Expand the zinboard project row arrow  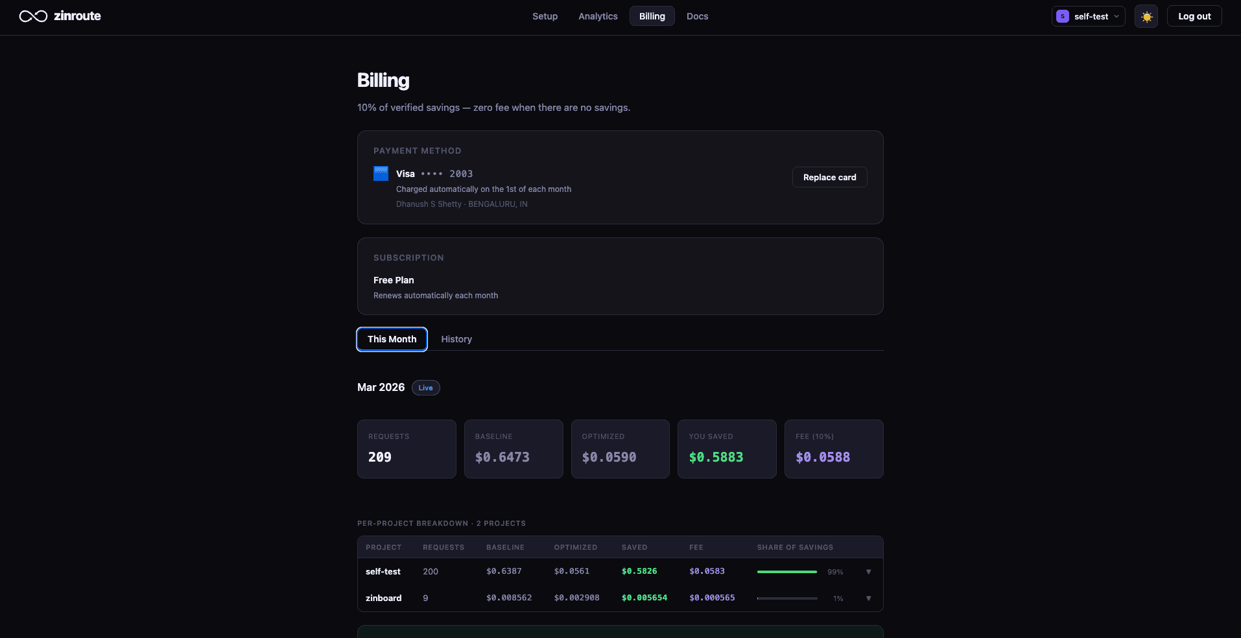(x=868, y=598)
